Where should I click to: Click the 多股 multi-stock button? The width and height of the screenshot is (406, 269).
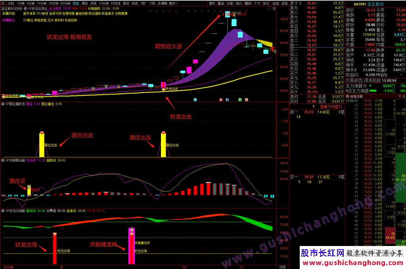click(230, 3)
